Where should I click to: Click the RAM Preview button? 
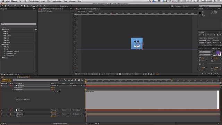point(220,35)
